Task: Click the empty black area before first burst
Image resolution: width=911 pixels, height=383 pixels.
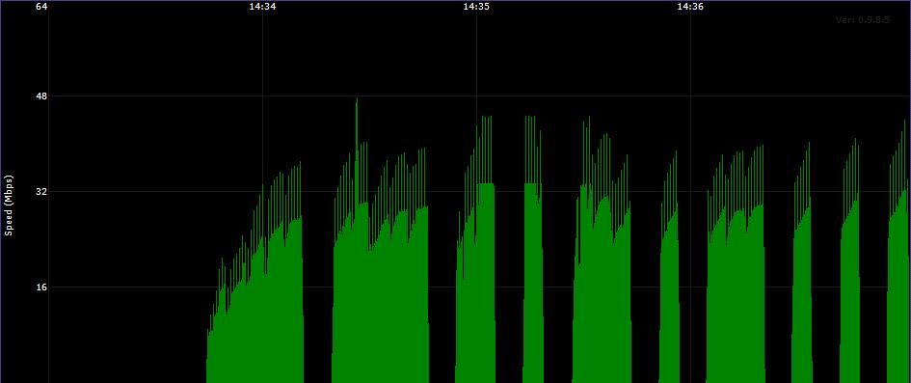Action: (128, 233)
